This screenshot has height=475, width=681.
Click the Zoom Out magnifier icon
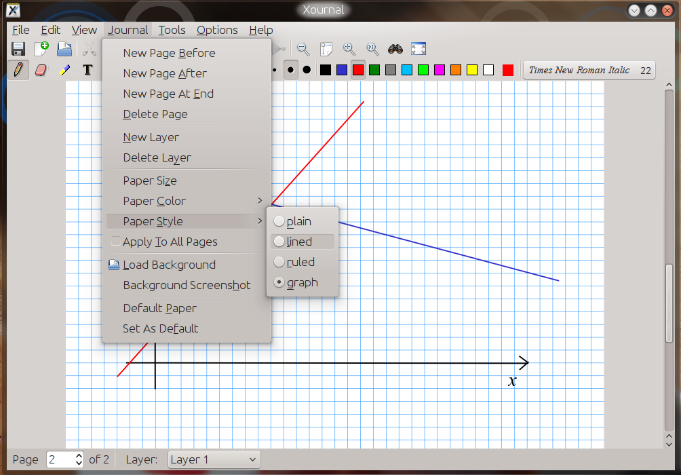coord(303,49)
